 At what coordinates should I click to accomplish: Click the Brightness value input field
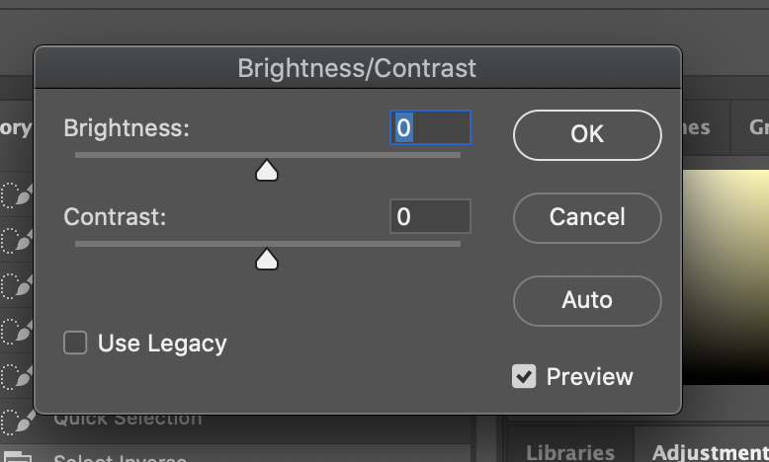(430, 127)
